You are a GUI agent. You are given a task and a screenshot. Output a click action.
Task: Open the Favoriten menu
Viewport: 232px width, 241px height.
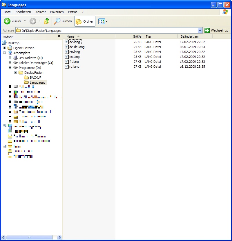point(57,12)
